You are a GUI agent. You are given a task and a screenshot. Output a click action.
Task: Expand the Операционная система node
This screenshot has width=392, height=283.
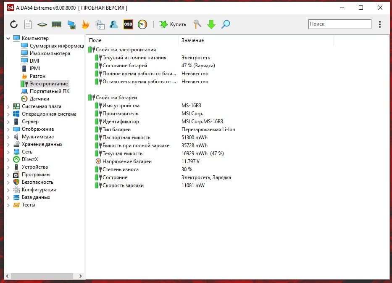tap(8, 114)
